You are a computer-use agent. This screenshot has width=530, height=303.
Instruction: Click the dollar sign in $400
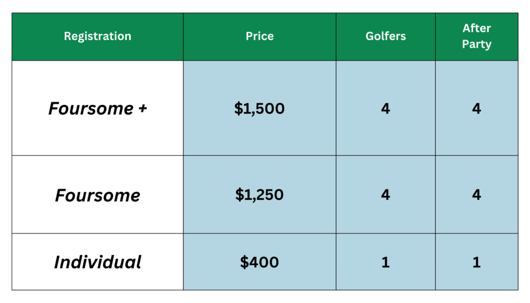pos(244,262)
